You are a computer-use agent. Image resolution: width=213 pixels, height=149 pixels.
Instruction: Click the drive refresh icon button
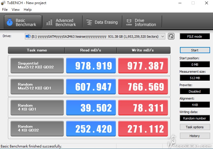click(x=171, y=36)
